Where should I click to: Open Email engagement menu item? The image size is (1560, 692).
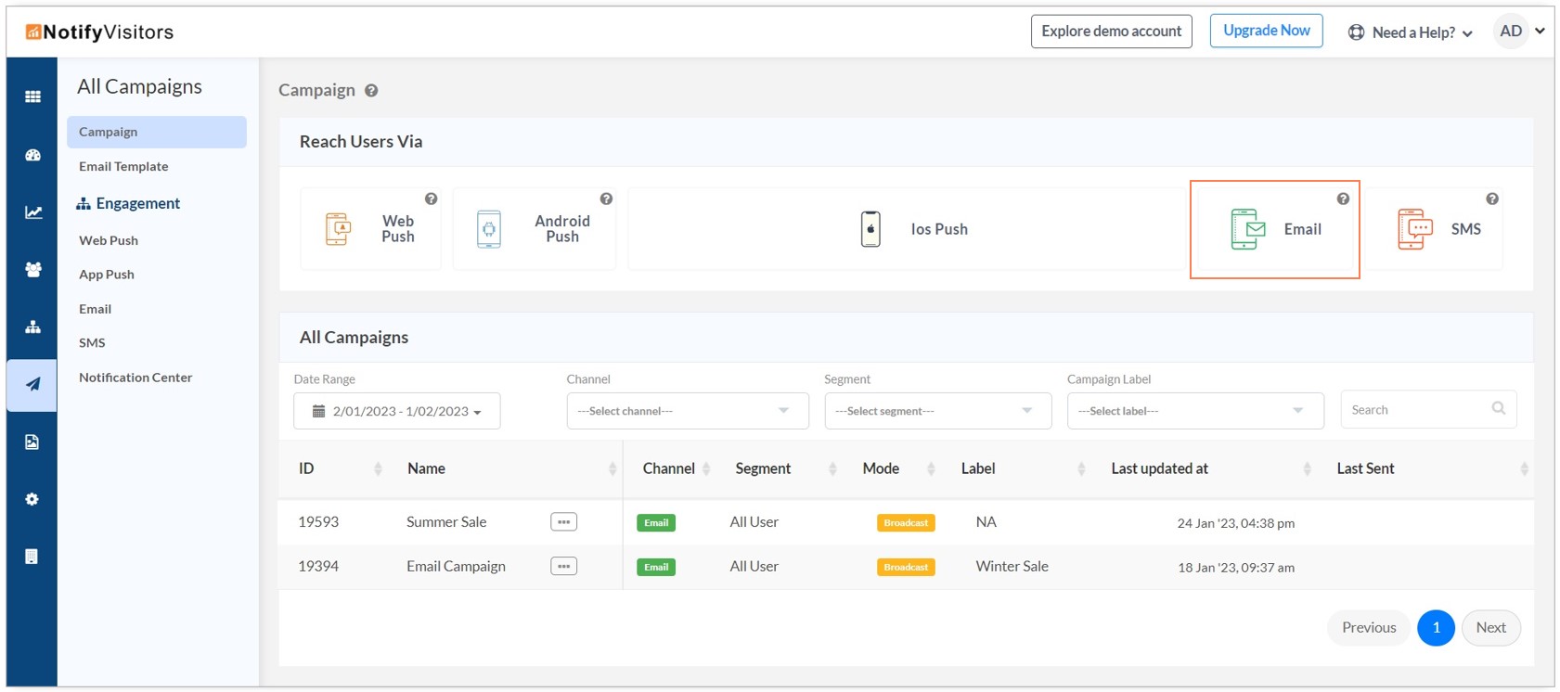point(95,309)
